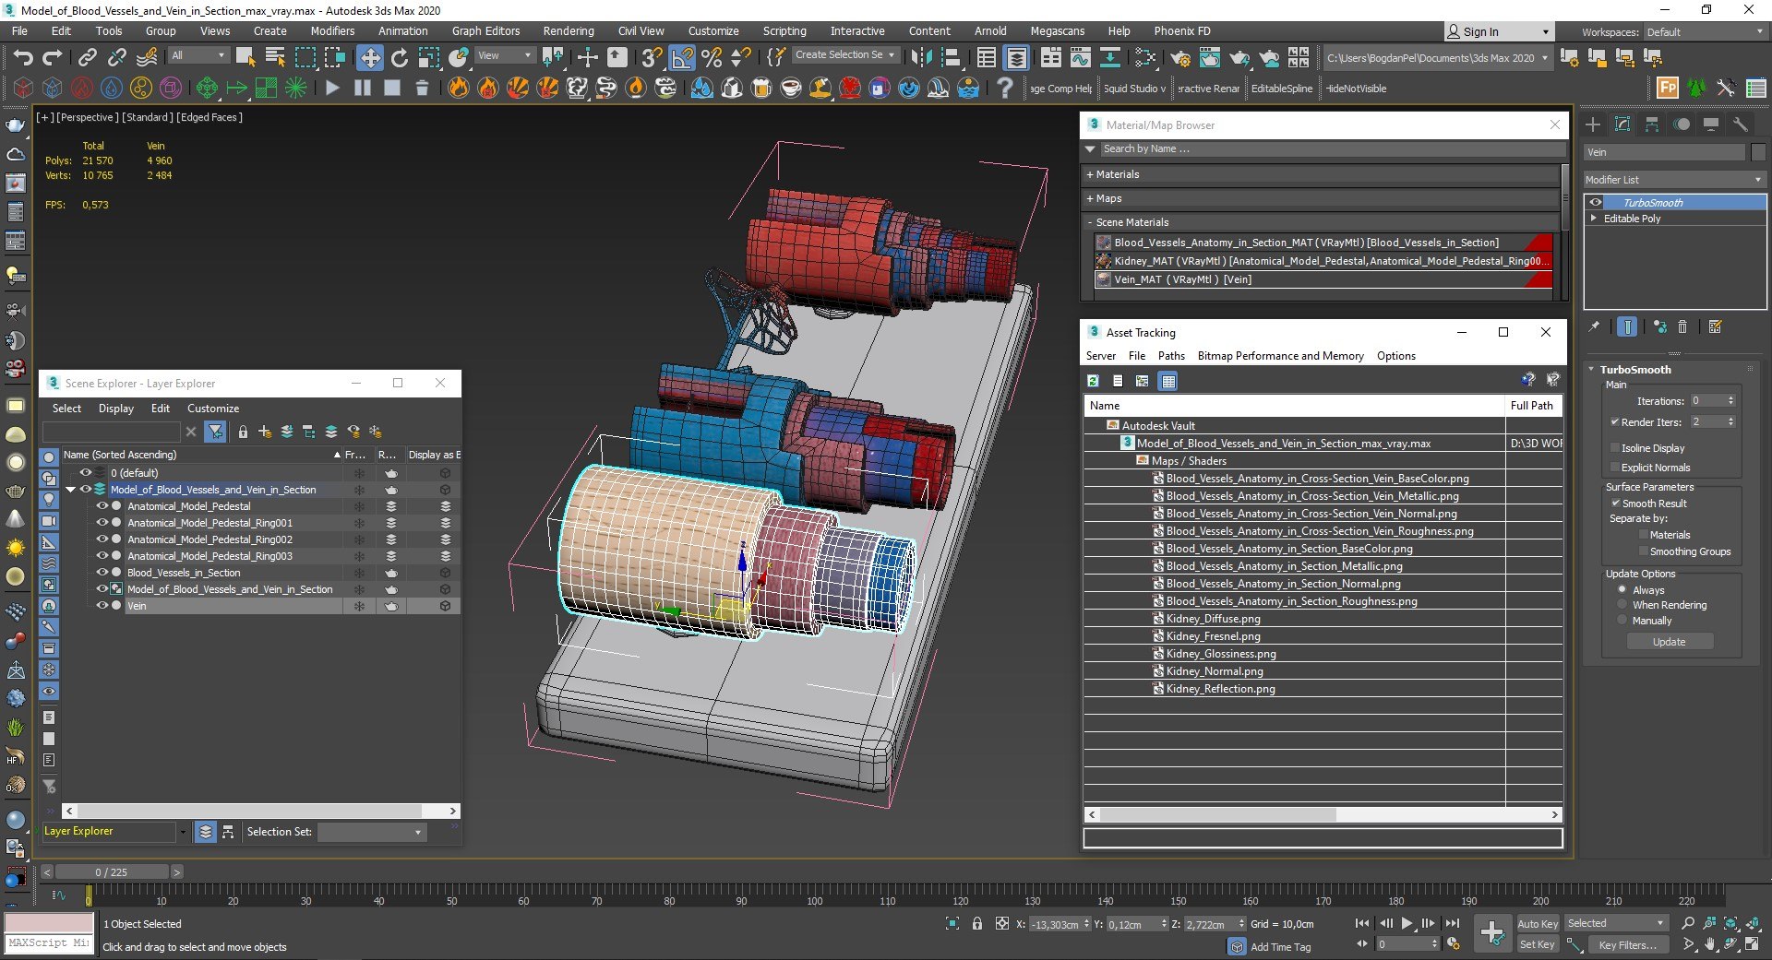Viewport: 1772px width, 960px height.
Task: Click the Refresh icon in Asset Tracking
Action: (1094, 381)
